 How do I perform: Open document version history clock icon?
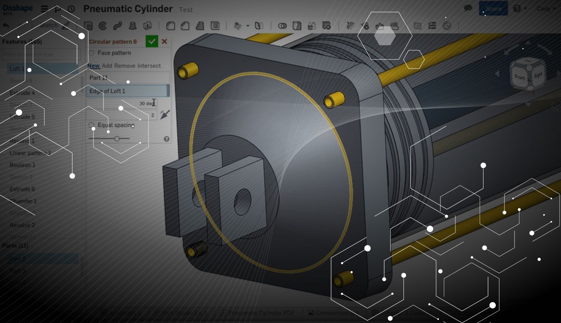coord(71,9)
